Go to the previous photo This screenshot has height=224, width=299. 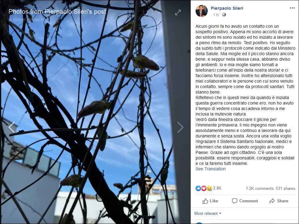pyautogui.click(x=12, y=127)
